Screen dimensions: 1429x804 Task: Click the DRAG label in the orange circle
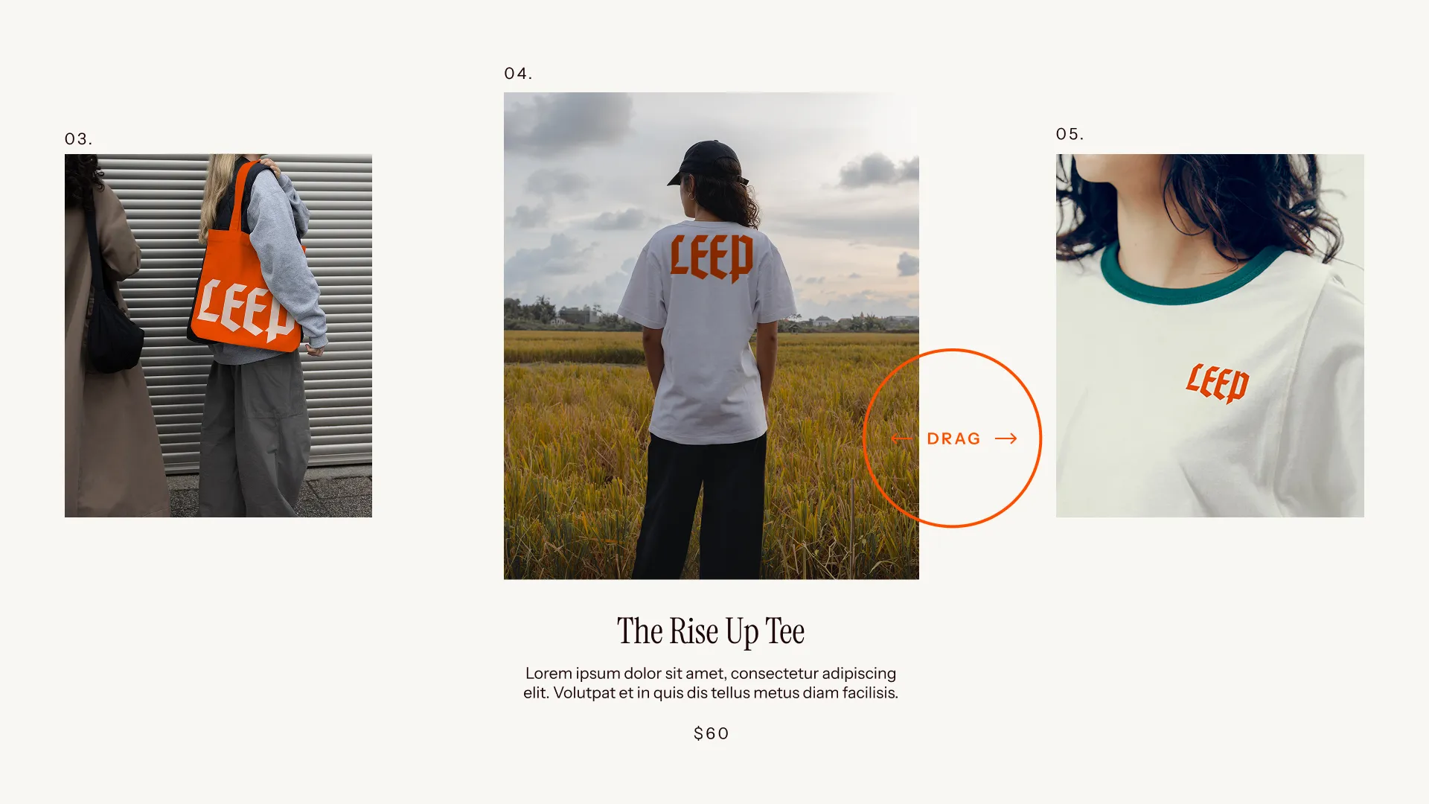[x=953, y=438]
